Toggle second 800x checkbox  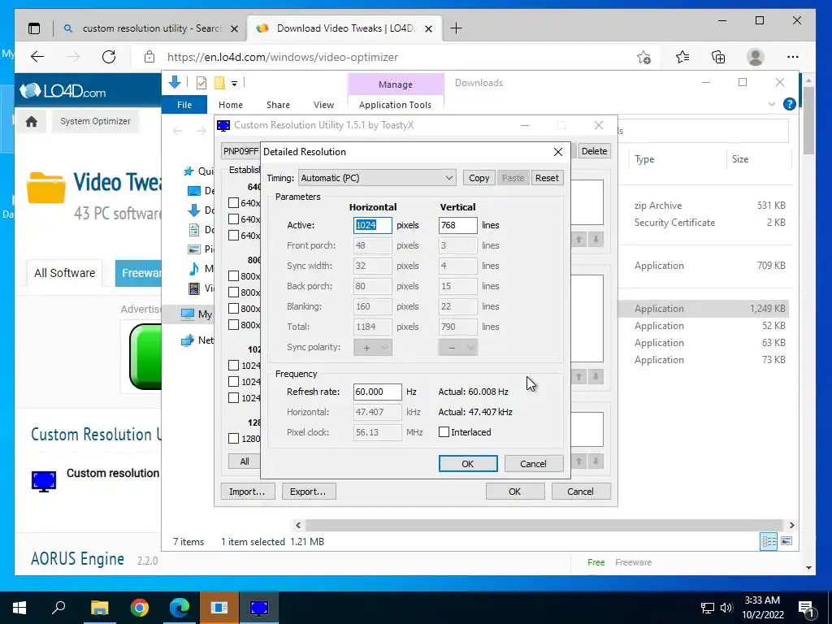point(233,292)
